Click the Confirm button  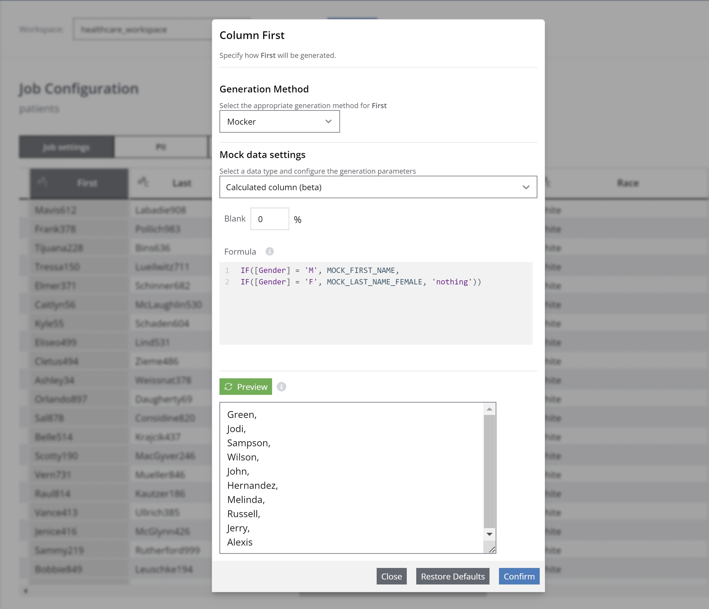tap(519, 576)
